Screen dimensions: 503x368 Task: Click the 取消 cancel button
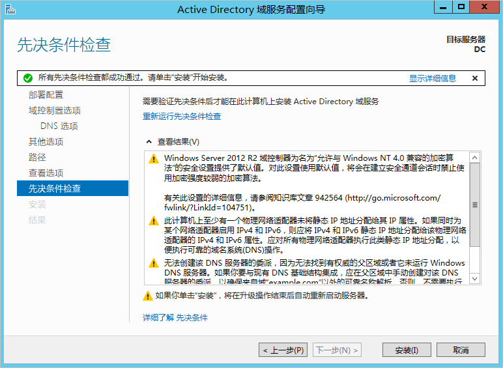pos(461,350)
